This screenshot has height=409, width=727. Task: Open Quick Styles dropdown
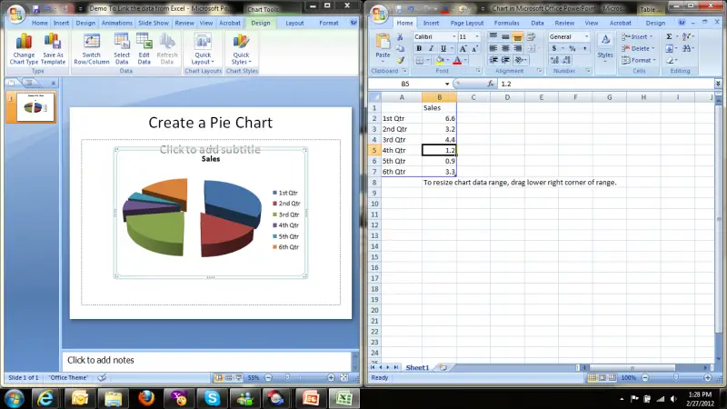pos(241,49)
